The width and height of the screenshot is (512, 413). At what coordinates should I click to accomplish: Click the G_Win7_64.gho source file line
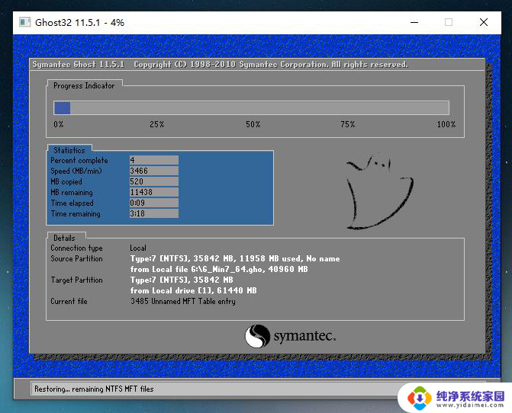point(219,269)
